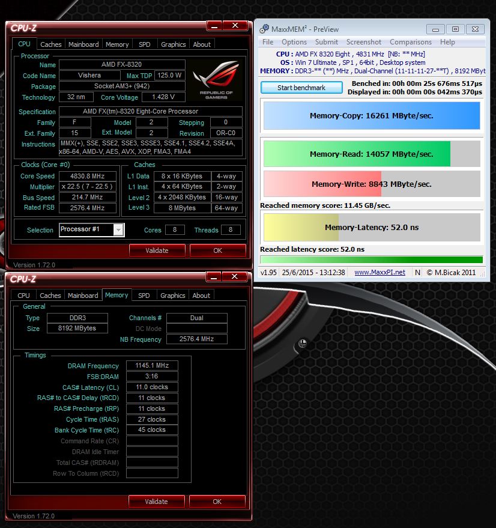Click the CAS# Latency value 11.0 clocks
This screenshot has height=528, width=496.
coord(152,387)
